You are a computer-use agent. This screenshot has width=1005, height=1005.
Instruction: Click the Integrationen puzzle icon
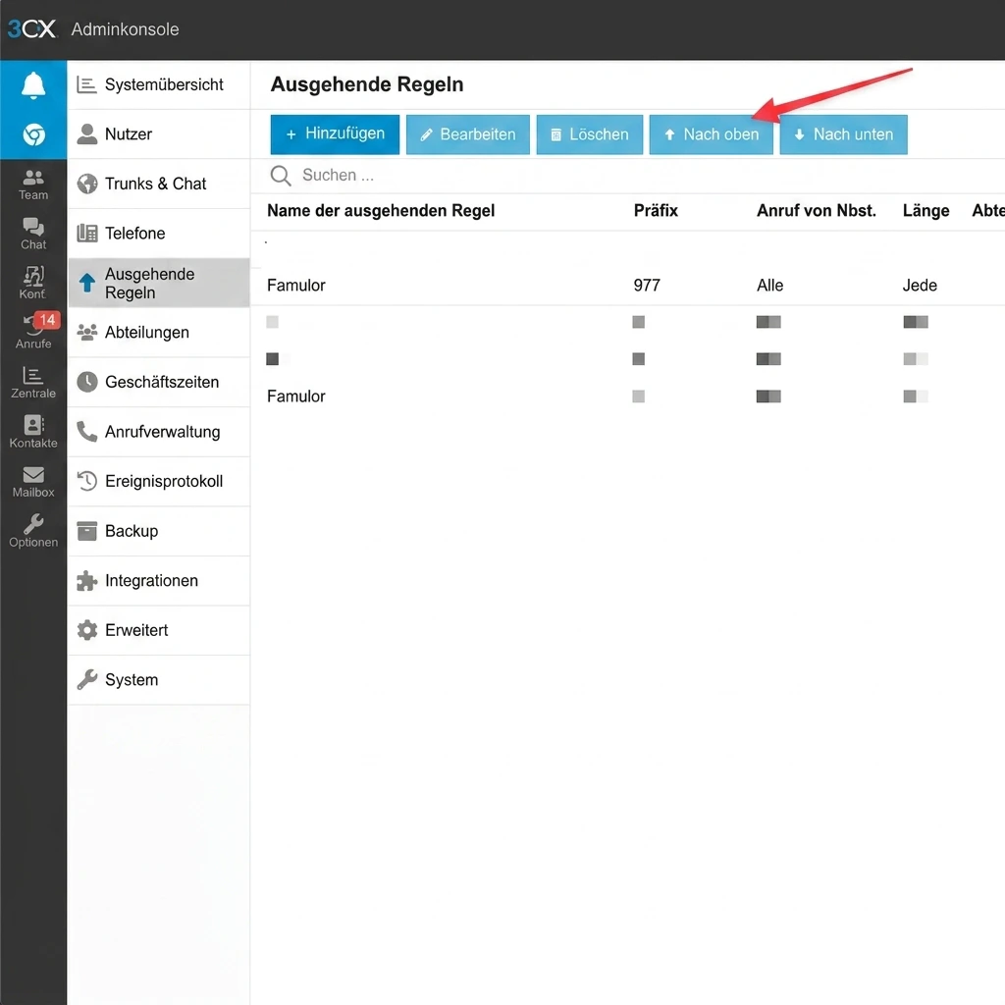[86, 581]
